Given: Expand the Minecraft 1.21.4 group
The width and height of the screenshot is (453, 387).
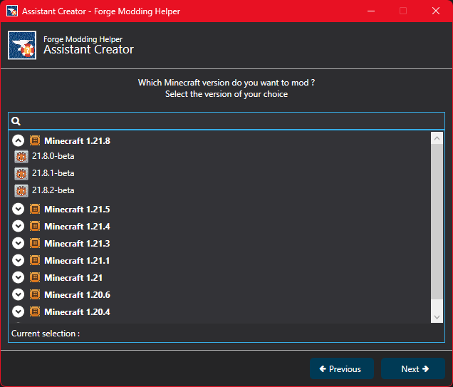Looking at the screenshot, I should pos(18,226).
